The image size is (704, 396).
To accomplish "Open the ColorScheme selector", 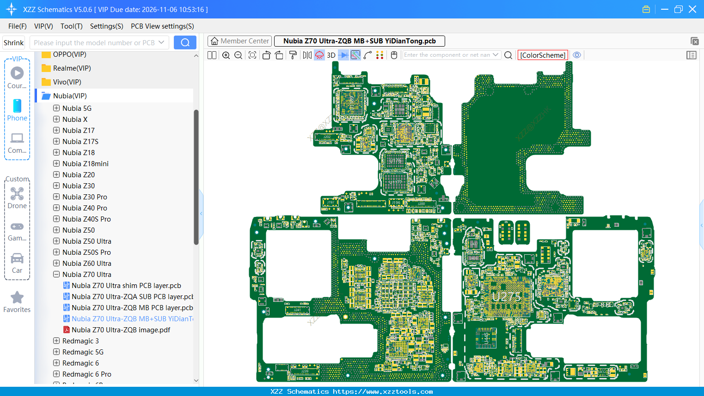I will pyautogui.click(x=543, y=55).
